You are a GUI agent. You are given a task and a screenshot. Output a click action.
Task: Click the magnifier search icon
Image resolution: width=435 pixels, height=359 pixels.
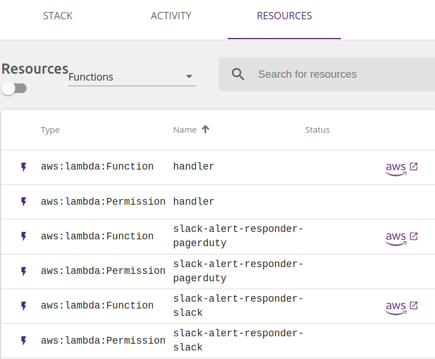click(x=238, y=74)
